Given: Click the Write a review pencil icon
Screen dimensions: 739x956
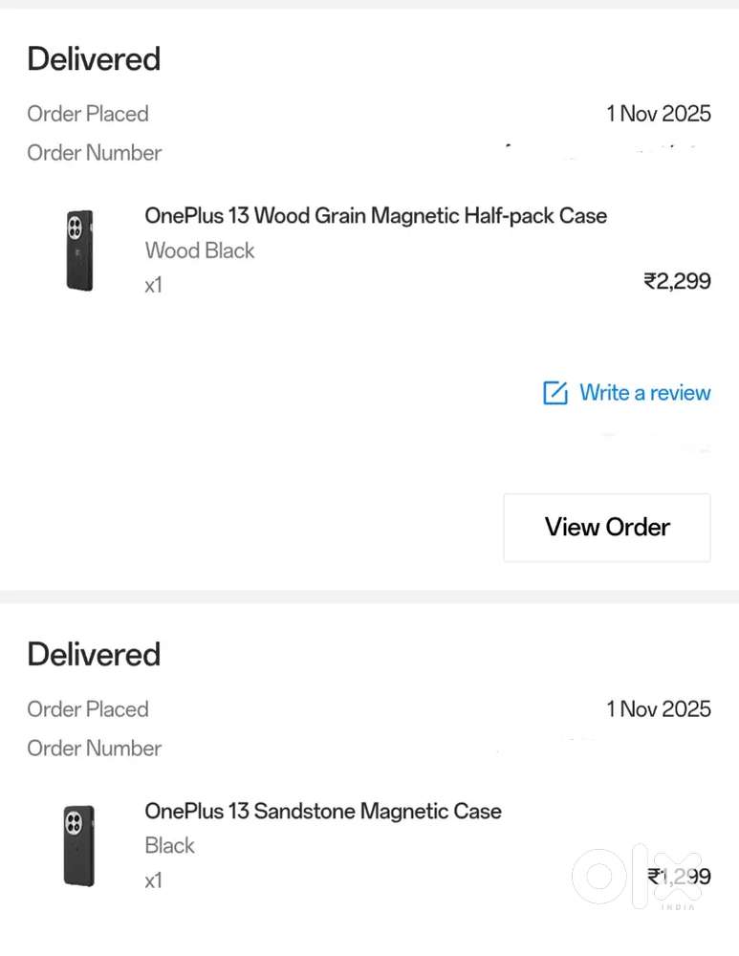Looking at the screenshot, I should tap(554, 392).
